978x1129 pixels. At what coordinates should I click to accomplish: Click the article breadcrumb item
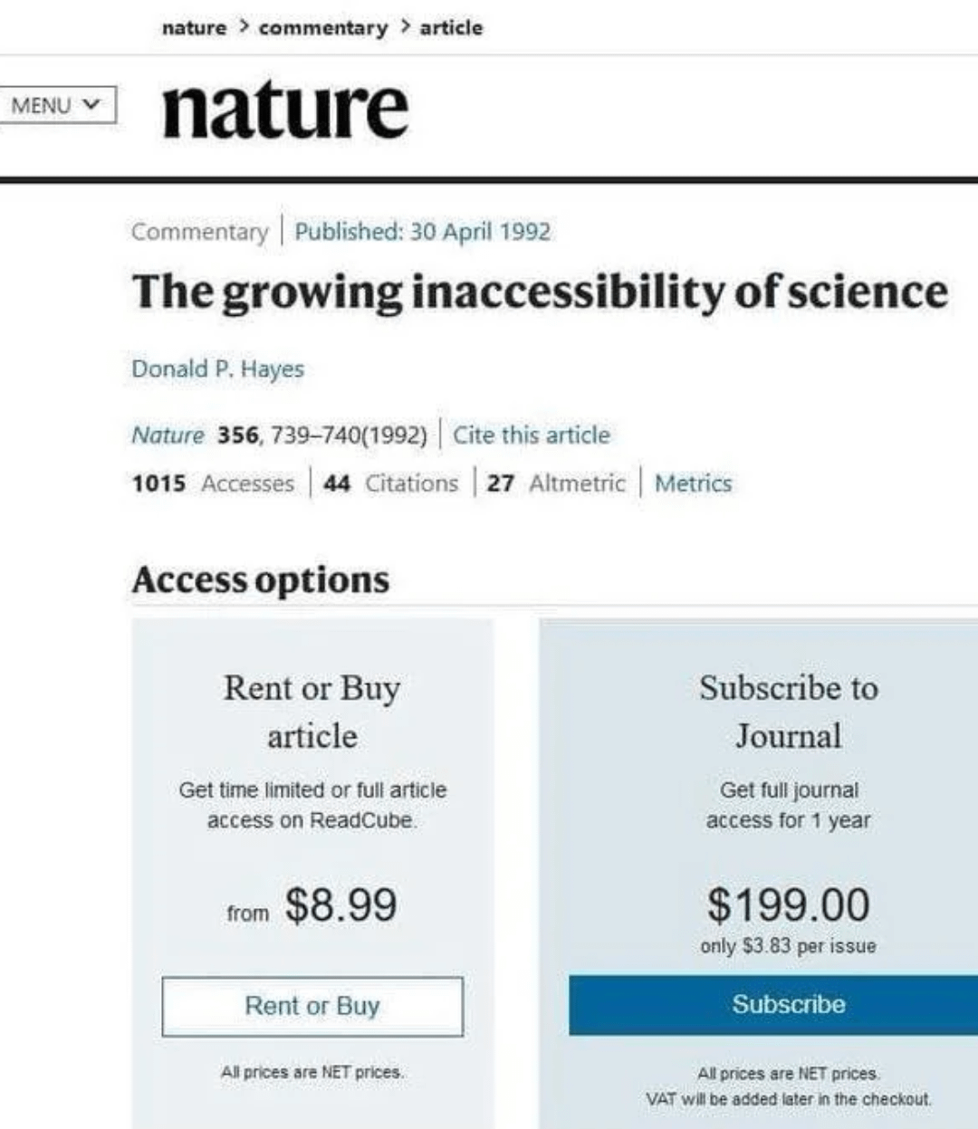coord(451,28)
